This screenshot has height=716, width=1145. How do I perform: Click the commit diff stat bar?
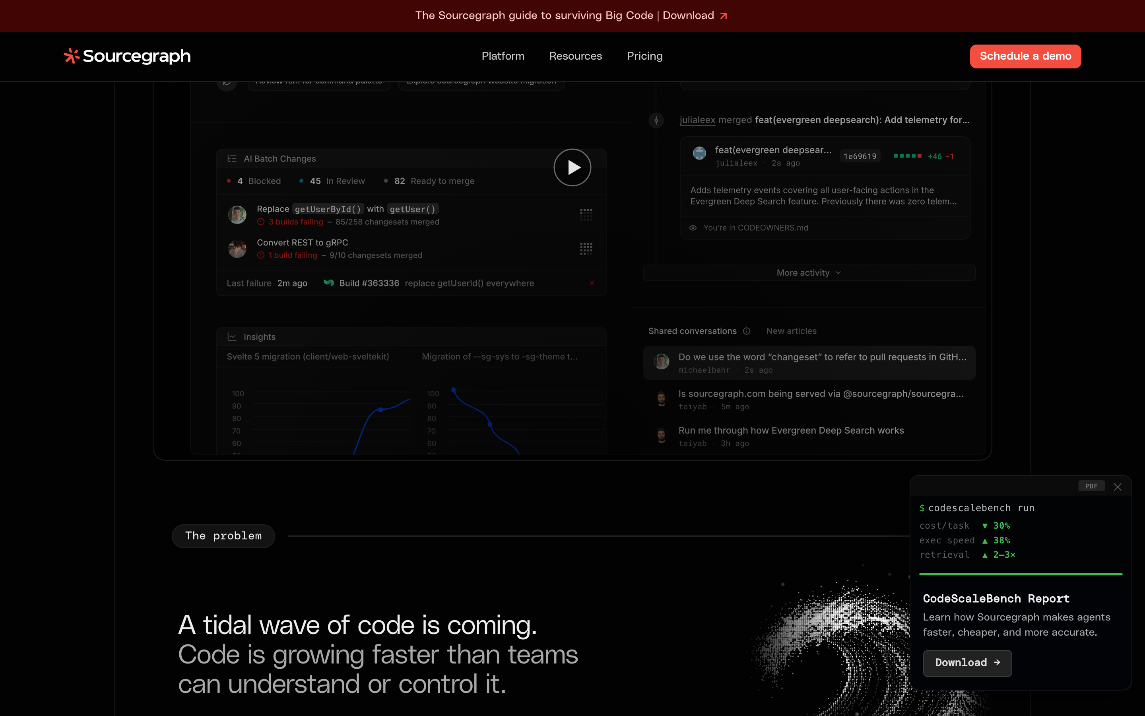click(907, 156)
